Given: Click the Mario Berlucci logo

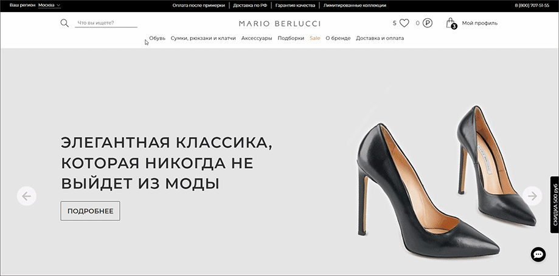Looking at the screenshot, I should (x=279, y=24).
